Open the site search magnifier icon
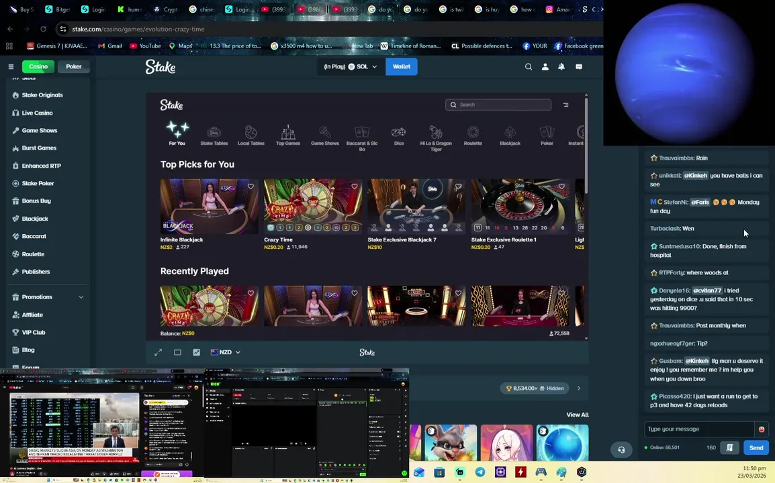775x483 pixels. [529, 66]
